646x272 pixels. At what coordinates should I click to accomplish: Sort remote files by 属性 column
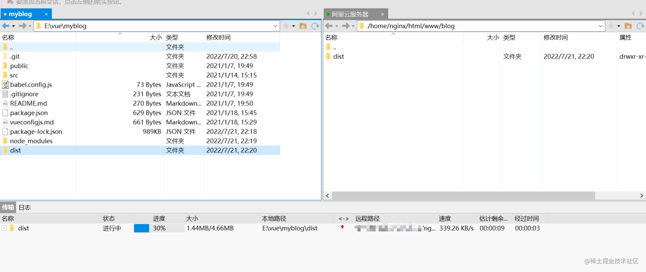[x=631, y=37]
